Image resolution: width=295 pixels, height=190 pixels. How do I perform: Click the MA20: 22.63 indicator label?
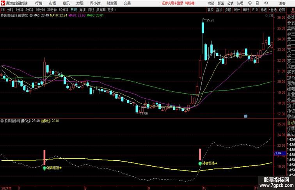tap(77, 16)
